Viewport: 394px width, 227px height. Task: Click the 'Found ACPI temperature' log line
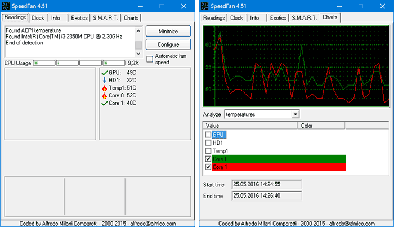click(x=33, y=30)
